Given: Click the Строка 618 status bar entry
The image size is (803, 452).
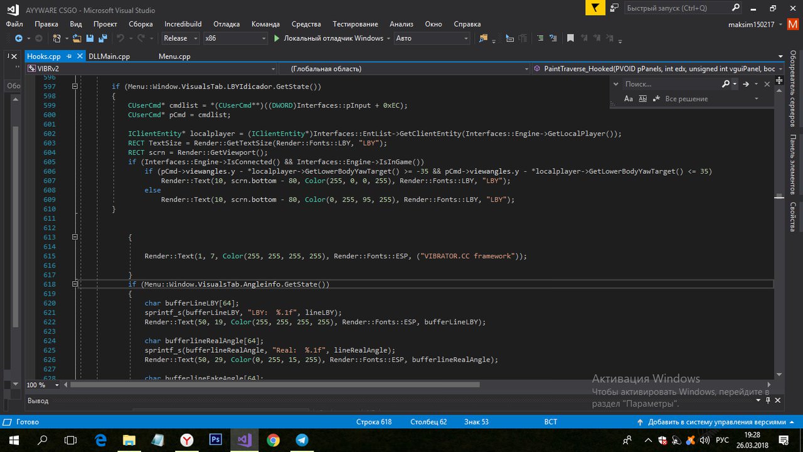Looking at the screenshot, I should (x=374, y=422).
